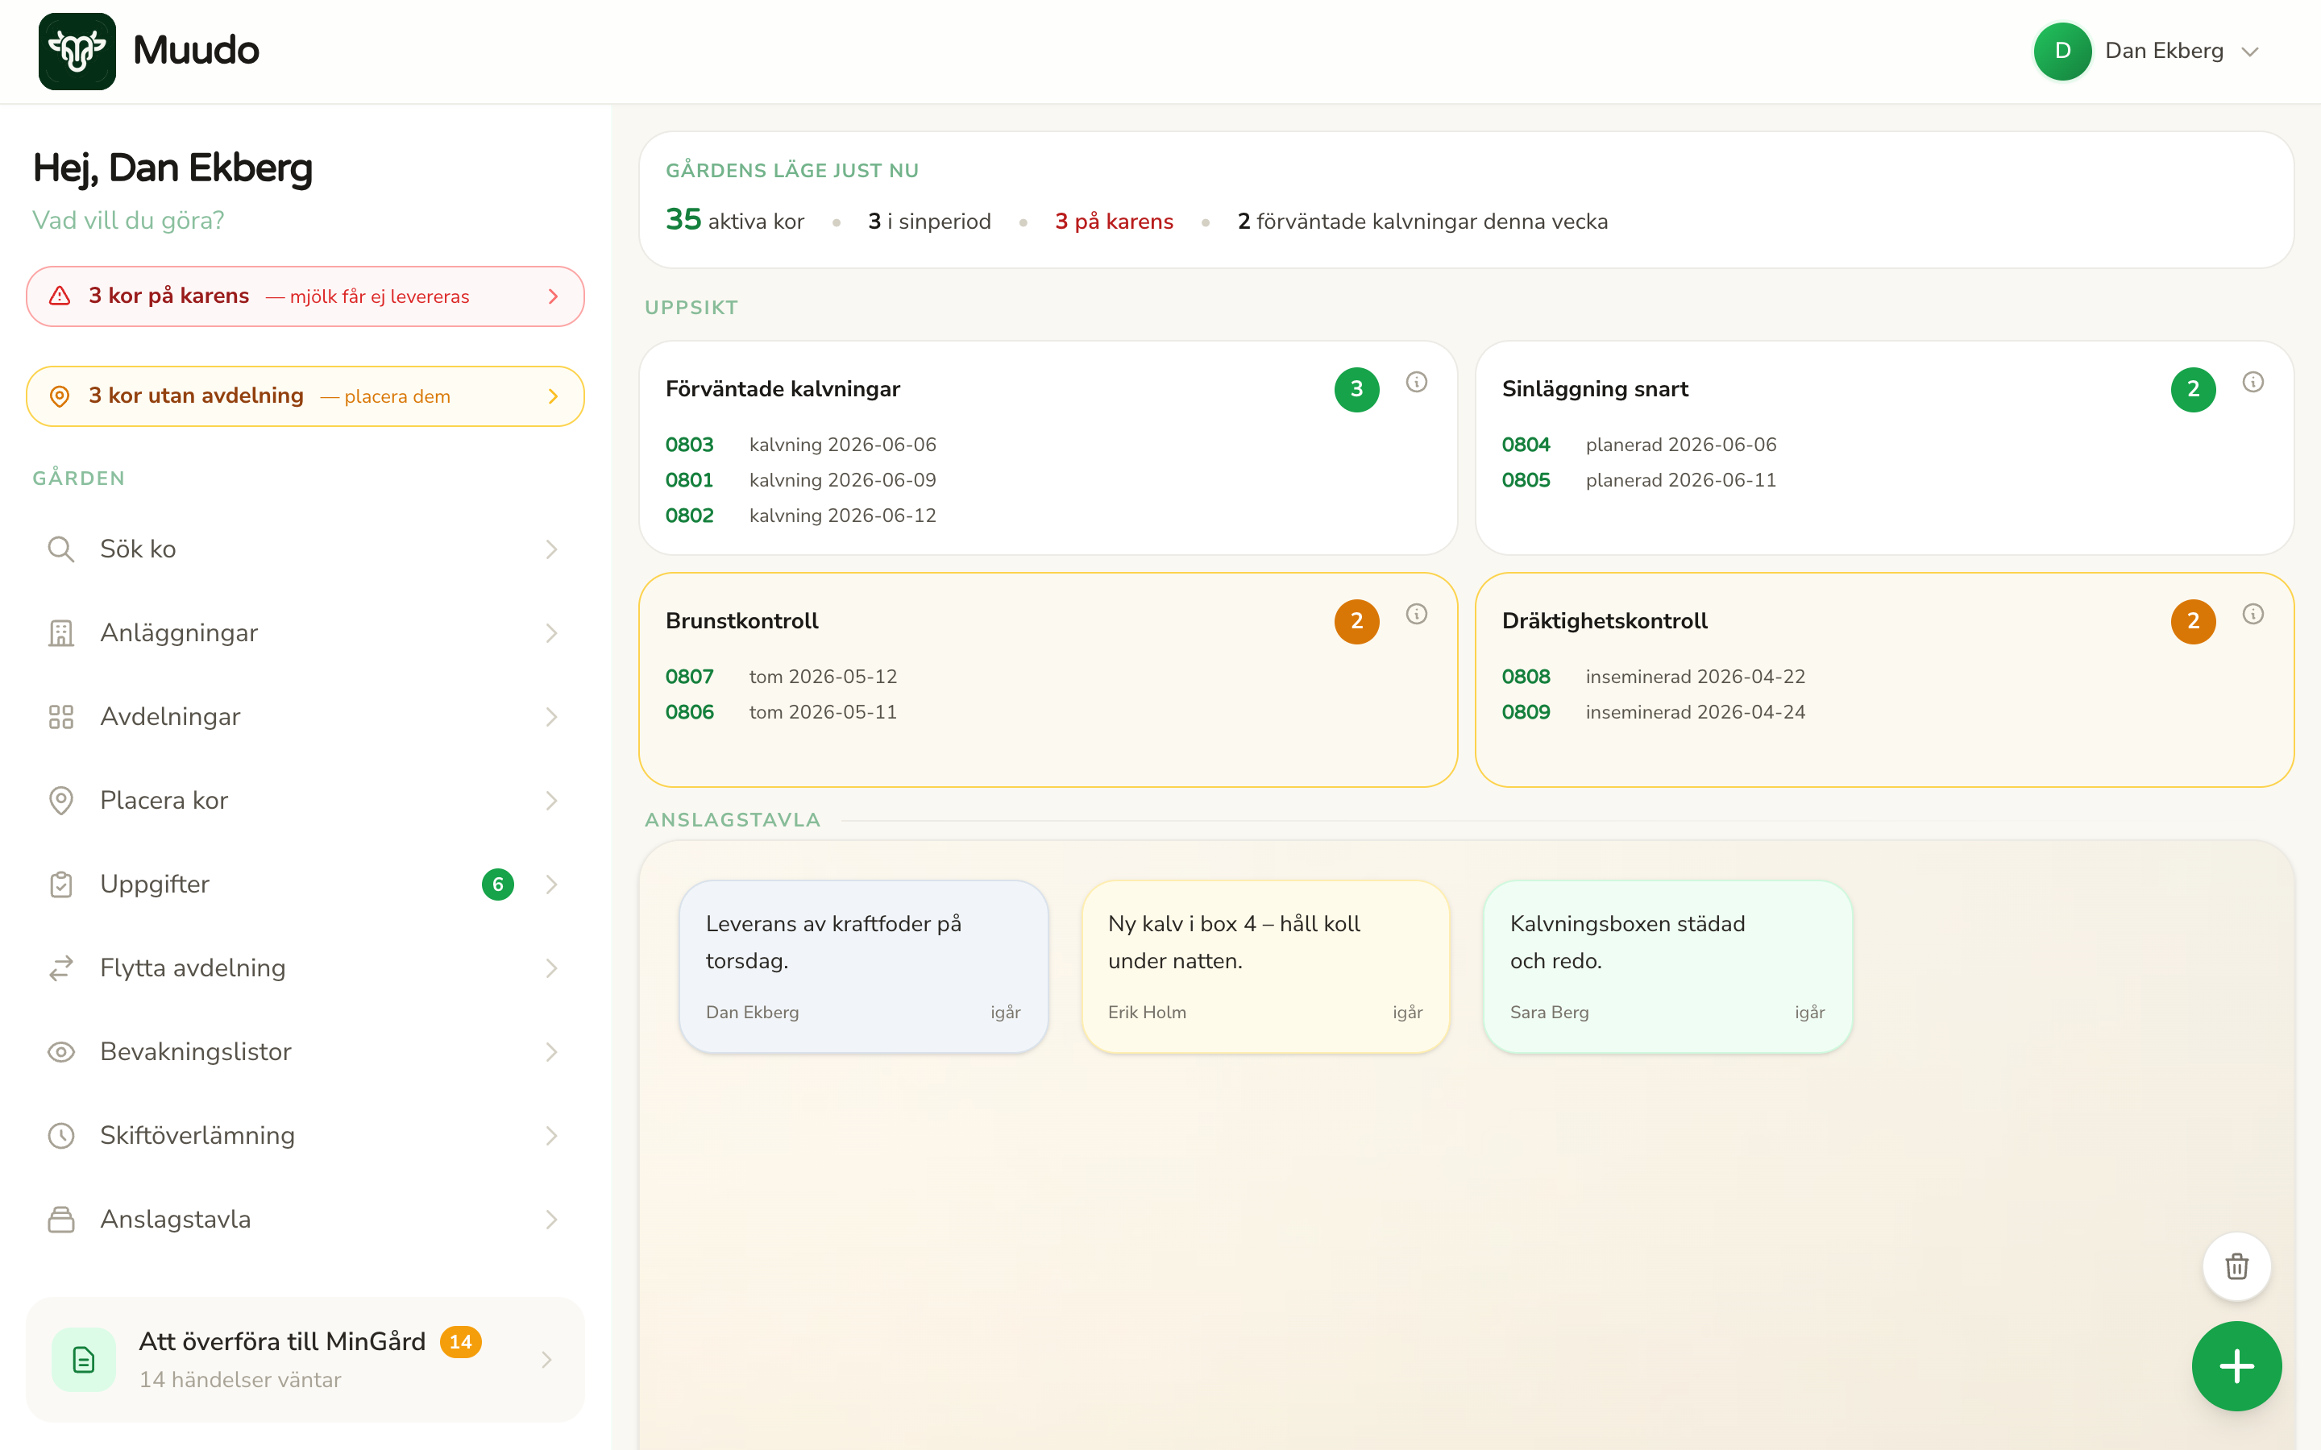Screen dimensions: 2321x1450
Task: Click the clock icon next to Skiftöverlämning
Action: (61, 1136)
